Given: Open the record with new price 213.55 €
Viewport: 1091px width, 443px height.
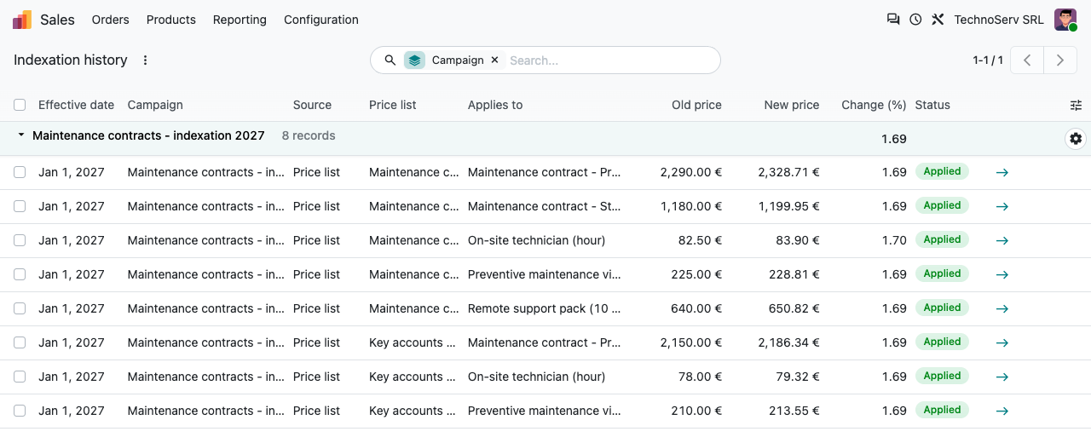Looking at the screenshot, I should pyautogui.click(x=1002, y=411).
